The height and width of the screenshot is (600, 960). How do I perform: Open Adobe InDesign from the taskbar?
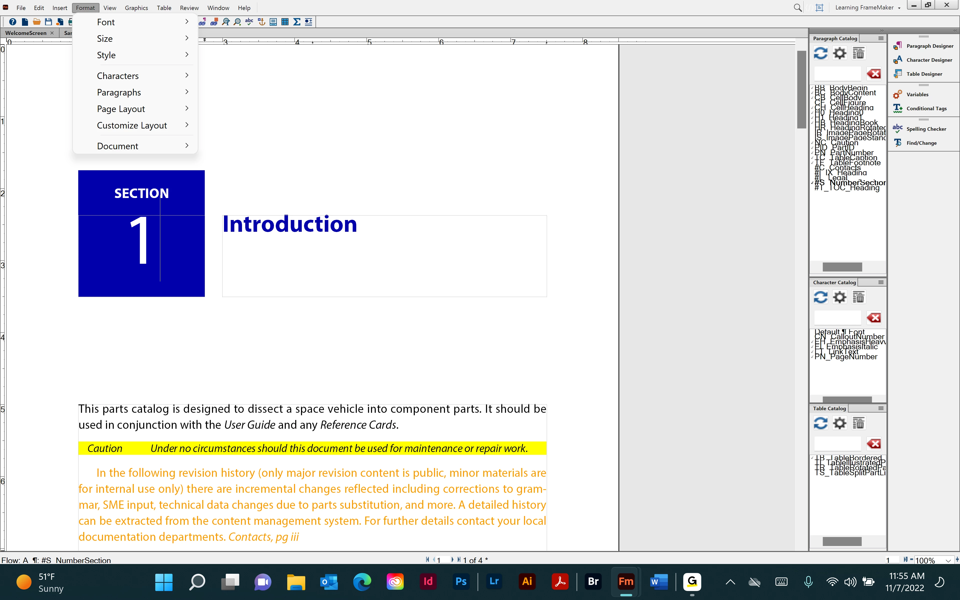coord(428,582)
